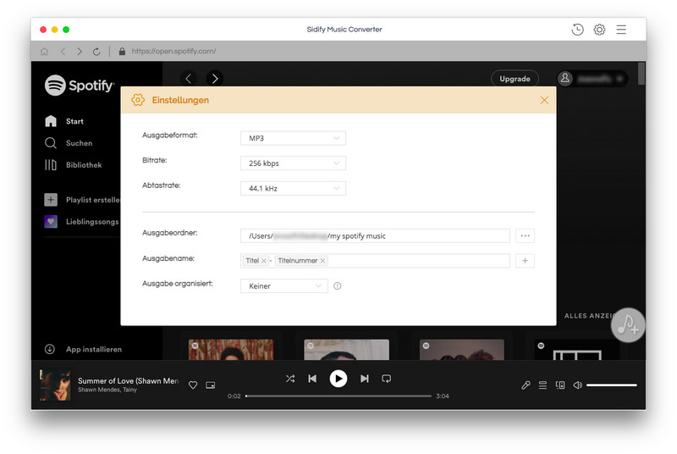Reload the Spotify web page
This screenshot has width=677, height=454.
pyautogui.click(x=96, y=52)
